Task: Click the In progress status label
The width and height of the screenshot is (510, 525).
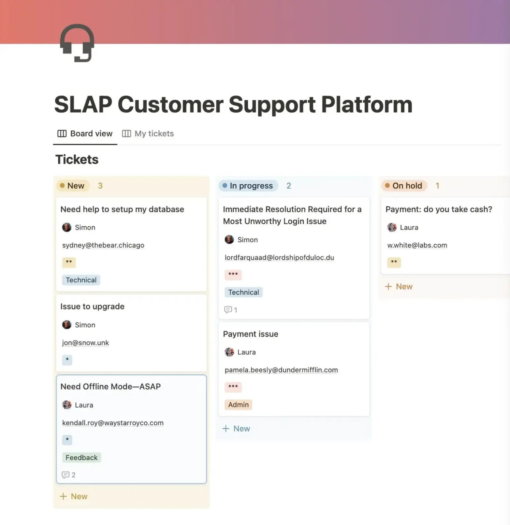Action: [x=248, y=186]
